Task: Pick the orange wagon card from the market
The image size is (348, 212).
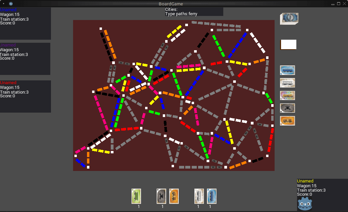Action: tap(287, 121)
